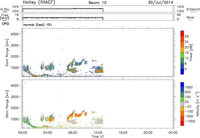Click the "Slant Range [km]" label of velocity panel
Screen dimensions: 200x138
(x=7, y=104)
